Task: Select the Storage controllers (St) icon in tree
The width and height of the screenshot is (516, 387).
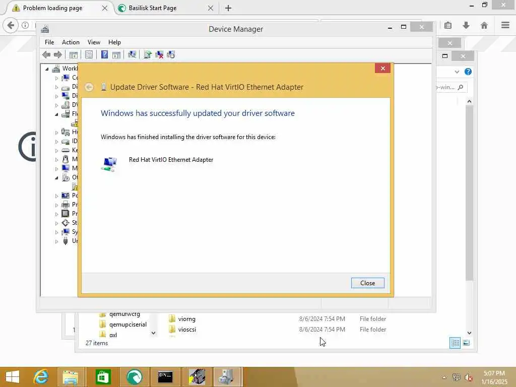Action: pos(66,223)
